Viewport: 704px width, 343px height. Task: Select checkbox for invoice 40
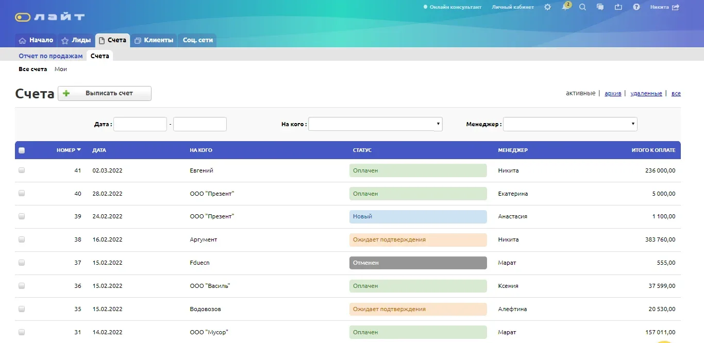pyautogui.click(x=22, y=193)
